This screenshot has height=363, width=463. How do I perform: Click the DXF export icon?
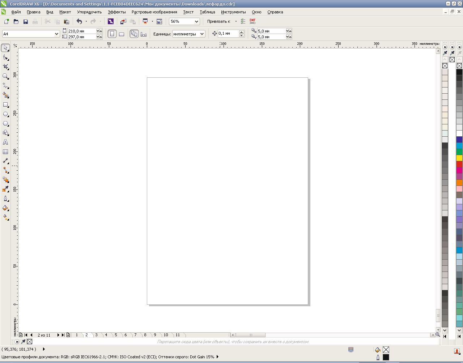point(252,22)
